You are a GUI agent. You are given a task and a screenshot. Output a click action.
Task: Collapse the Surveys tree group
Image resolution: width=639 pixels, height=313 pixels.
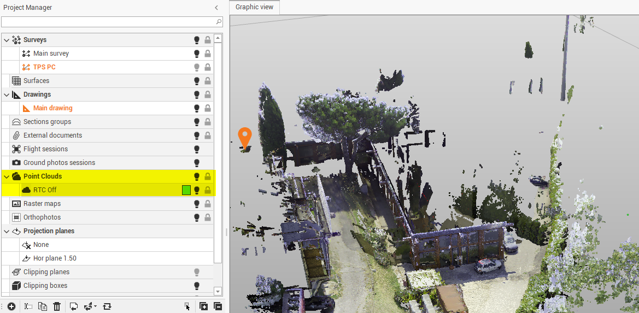click(x=7, y=40)
